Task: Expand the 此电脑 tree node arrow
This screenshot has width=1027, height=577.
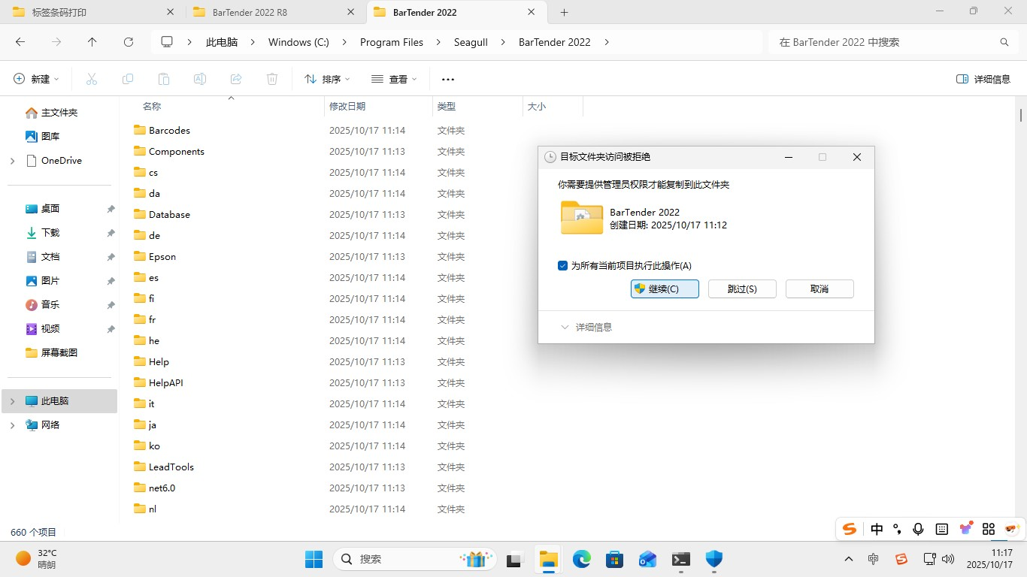Action: [x=12, y=401]
